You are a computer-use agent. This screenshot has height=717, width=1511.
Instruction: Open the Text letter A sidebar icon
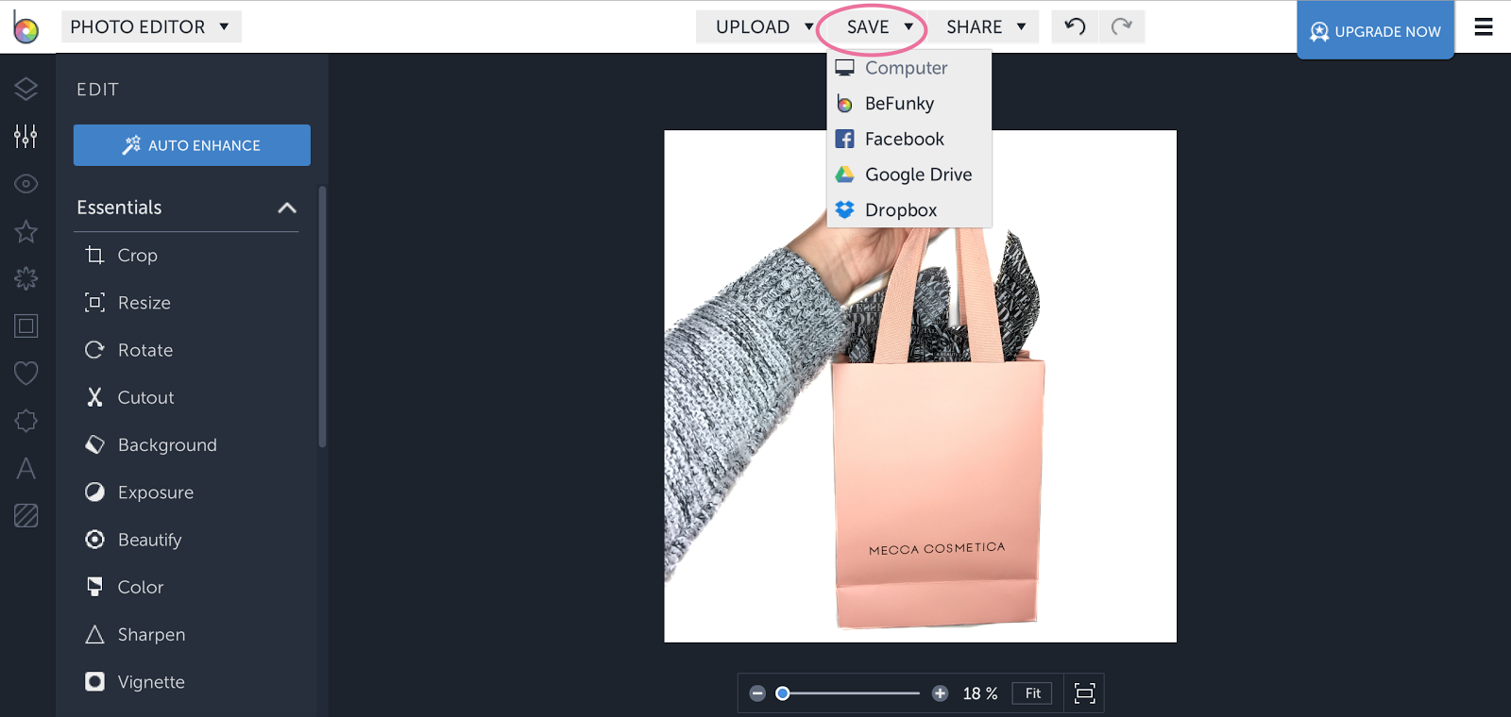[25, 468]
